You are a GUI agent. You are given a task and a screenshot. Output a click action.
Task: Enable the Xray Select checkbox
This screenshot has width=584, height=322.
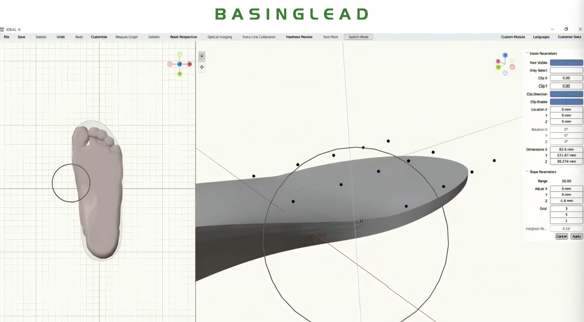[566, 70]
